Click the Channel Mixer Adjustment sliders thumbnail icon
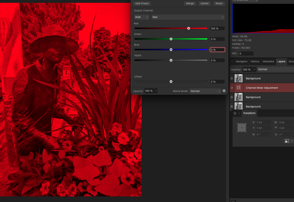Screen dimensions: 294x202 [x=239, y=88]
